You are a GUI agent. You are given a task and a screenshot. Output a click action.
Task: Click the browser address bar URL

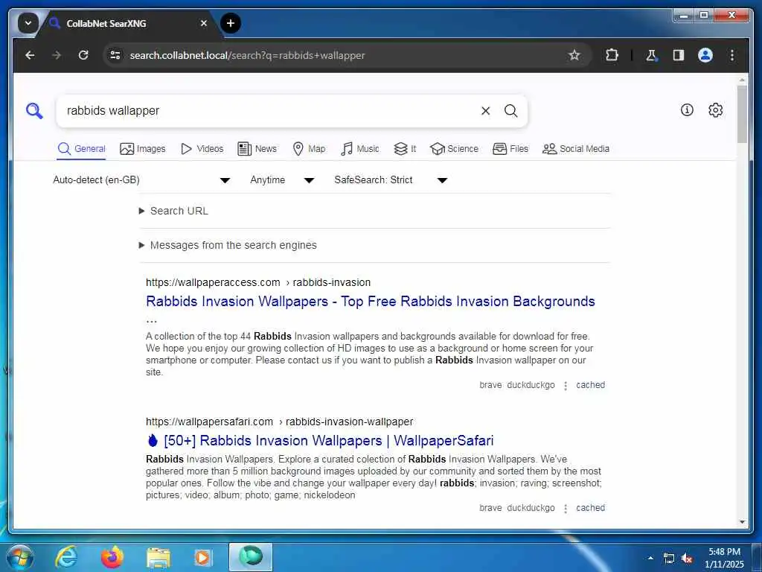pos(247,55)
